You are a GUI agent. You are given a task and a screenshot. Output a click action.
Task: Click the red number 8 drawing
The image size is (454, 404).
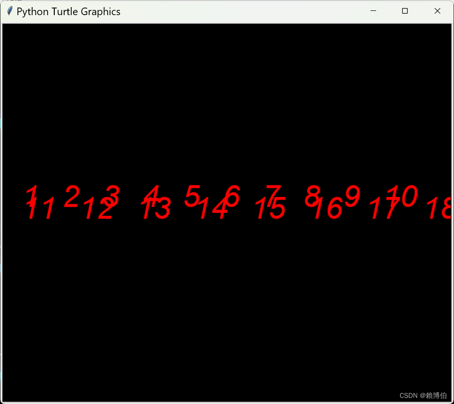point(312,194)
